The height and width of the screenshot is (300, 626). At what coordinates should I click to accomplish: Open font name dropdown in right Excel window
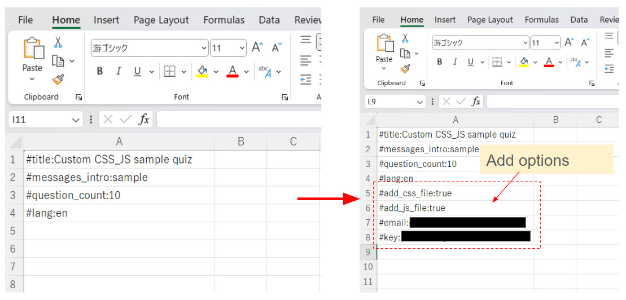[x=525, y=43]
